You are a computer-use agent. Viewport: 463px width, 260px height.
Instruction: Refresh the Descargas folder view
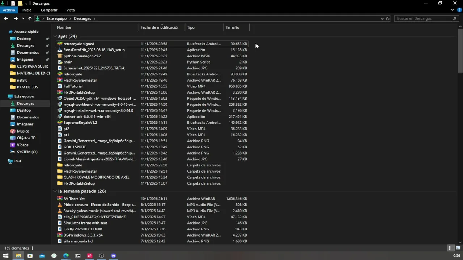point(388,18)
